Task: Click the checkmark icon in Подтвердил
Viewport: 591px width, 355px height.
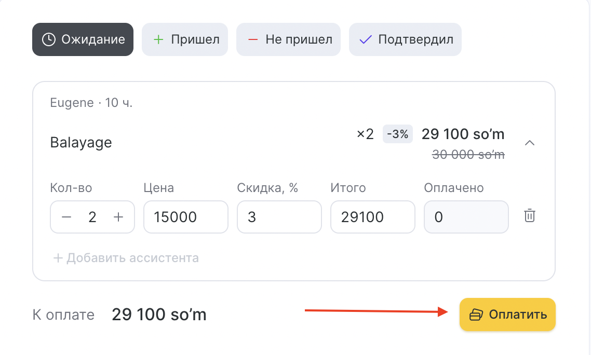Action: coord(366,39)
